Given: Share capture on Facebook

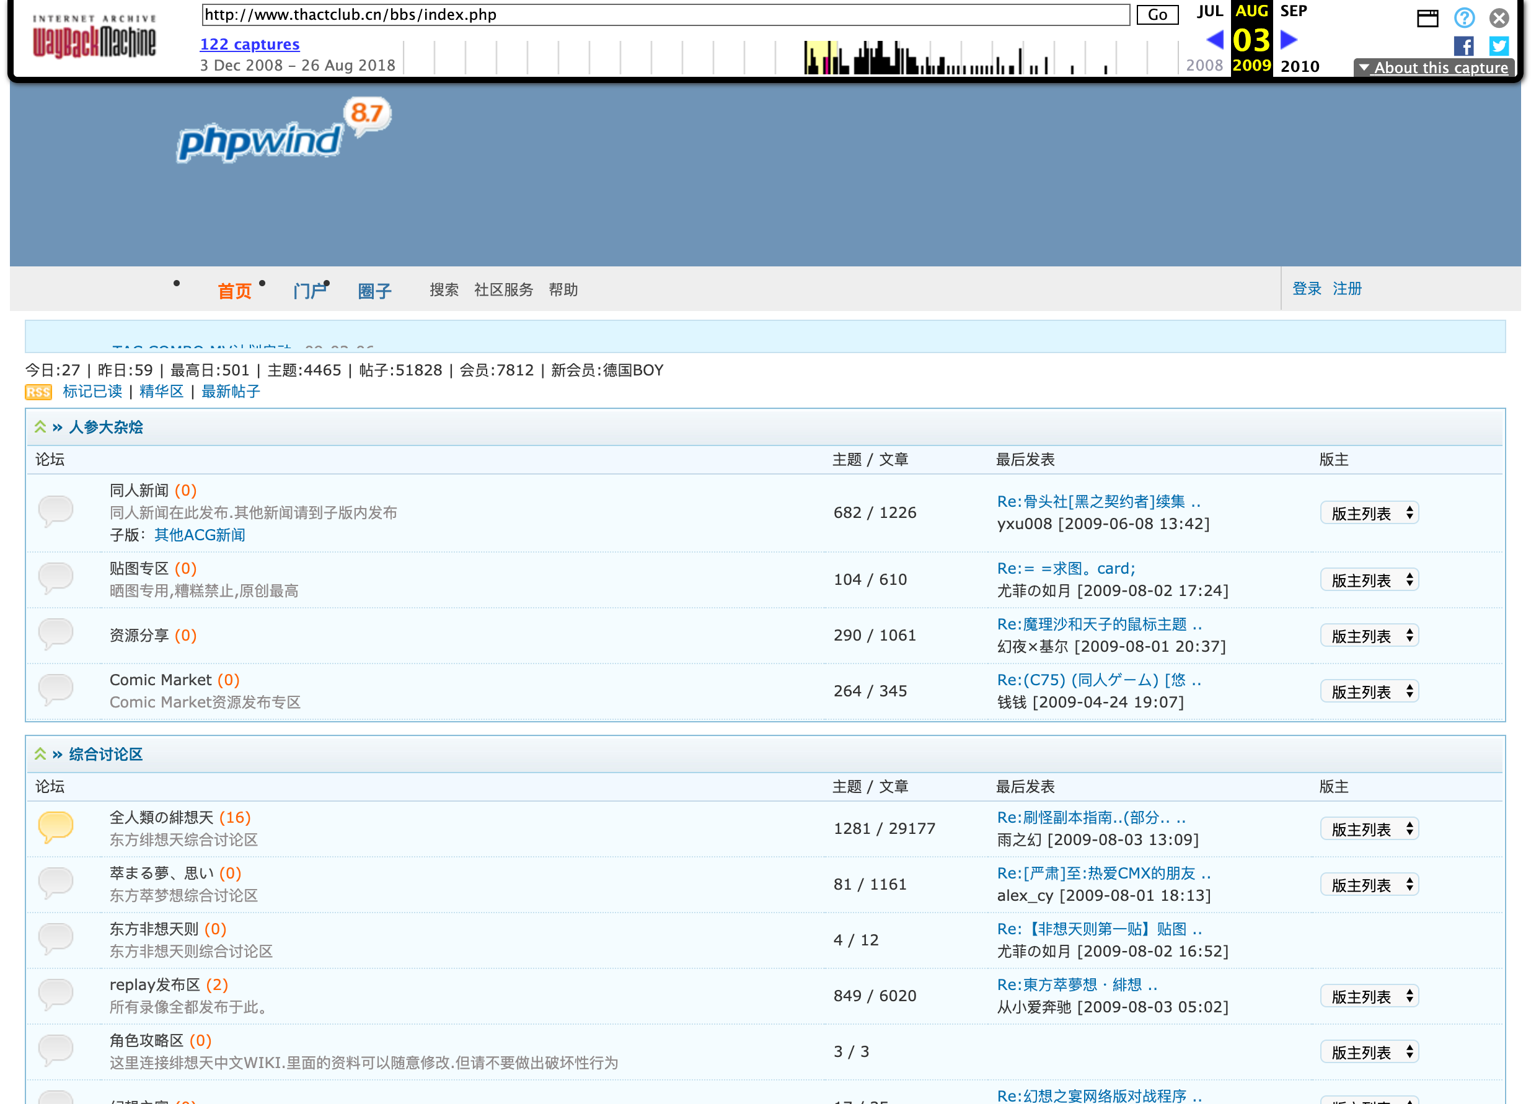Looking at the screenshot, I should pyautogui.click(x=1463, y=46).
